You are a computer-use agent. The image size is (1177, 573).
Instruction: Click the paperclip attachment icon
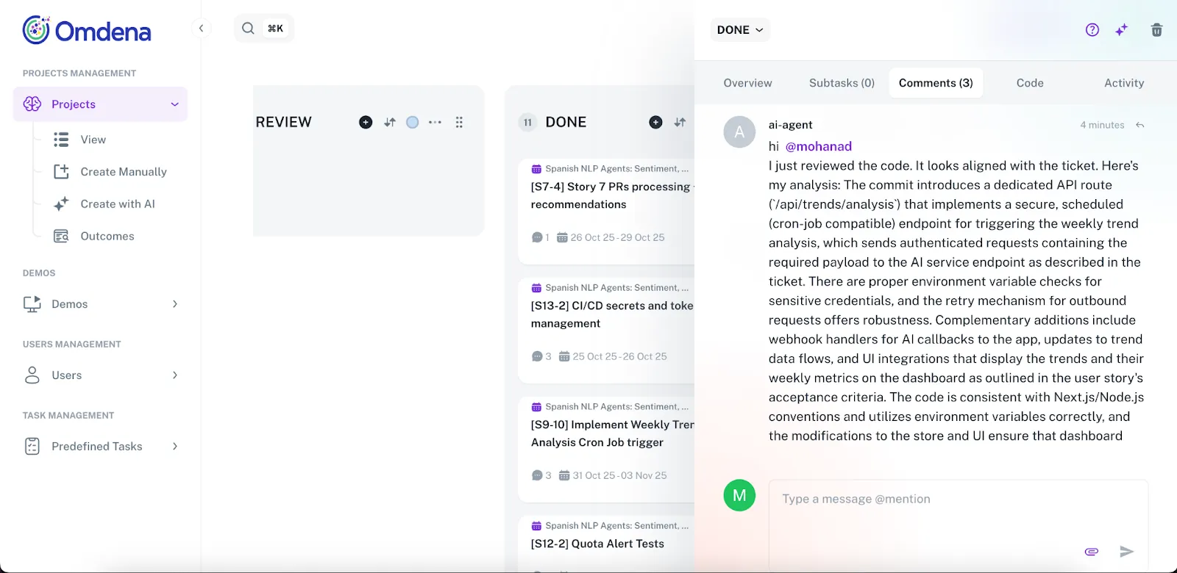point(1092,552)
